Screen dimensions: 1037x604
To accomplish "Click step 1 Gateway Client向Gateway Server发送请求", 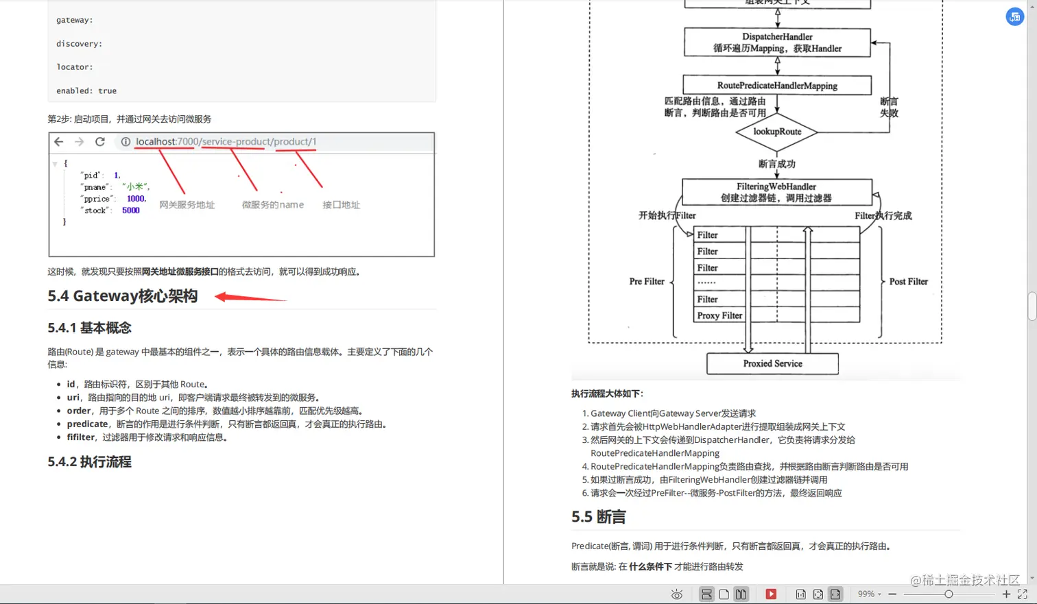I will pyautogui.click(x=673, y=413).
